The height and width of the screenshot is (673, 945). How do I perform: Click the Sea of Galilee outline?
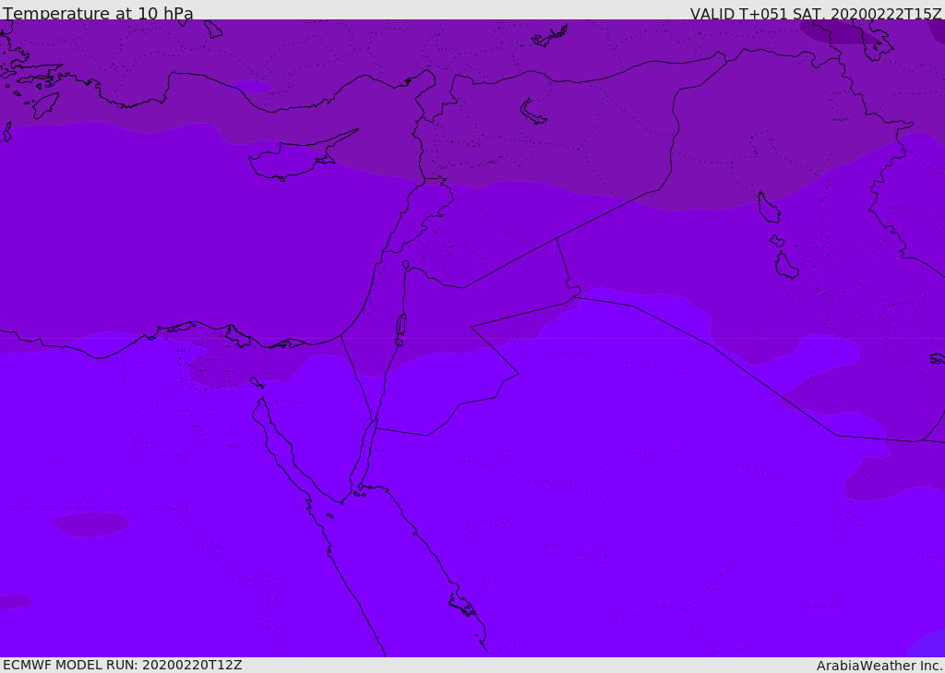coord(405,265)
